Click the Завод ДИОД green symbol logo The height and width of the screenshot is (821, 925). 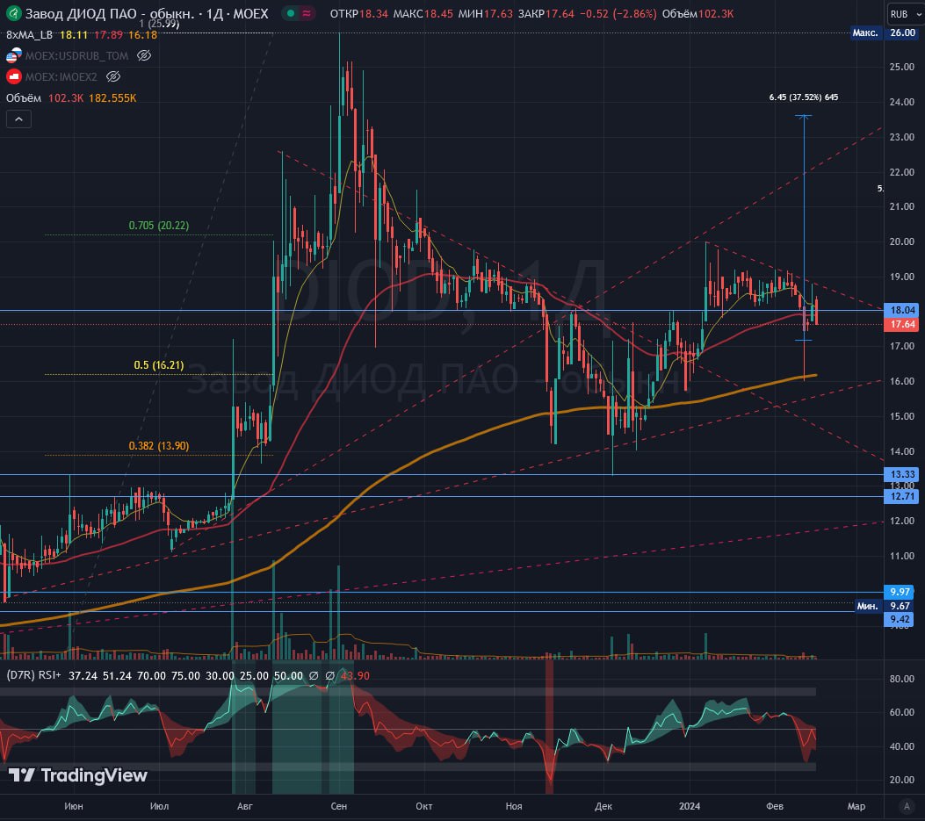12,14
